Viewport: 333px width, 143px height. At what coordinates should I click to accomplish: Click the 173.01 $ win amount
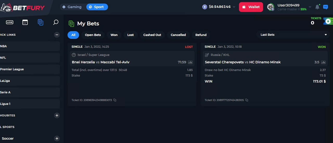[x=319, y=81]
